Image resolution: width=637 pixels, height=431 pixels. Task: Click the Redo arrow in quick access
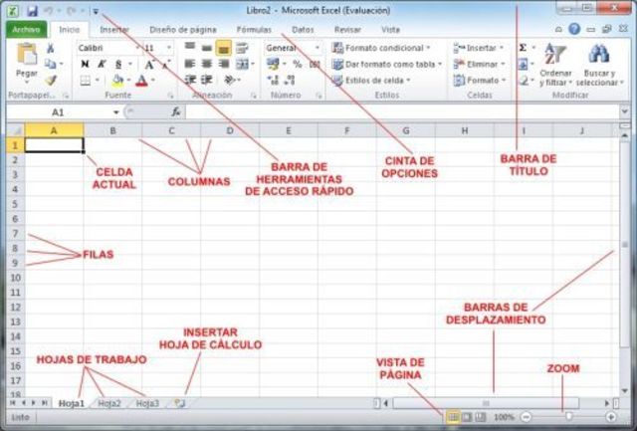(x=71, y=11)
